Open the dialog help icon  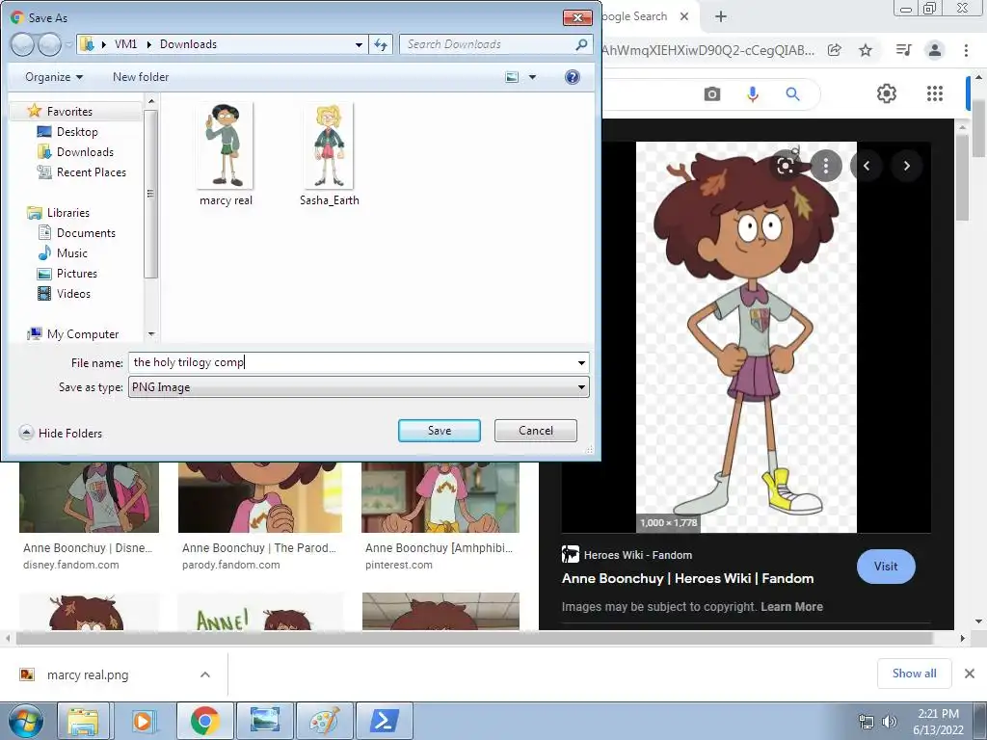coord(573,77)
